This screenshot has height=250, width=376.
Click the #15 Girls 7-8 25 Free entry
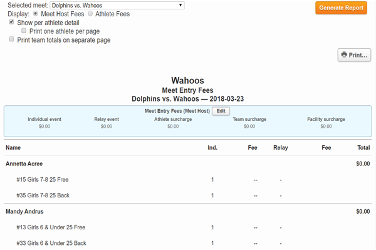[43, 180]
